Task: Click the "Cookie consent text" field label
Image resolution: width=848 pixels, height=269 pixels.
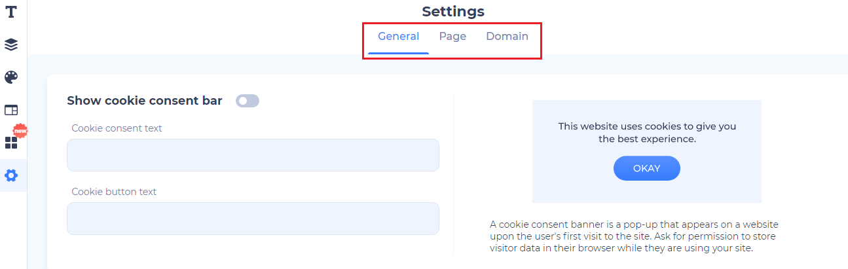Action: (x=117, y=128)
